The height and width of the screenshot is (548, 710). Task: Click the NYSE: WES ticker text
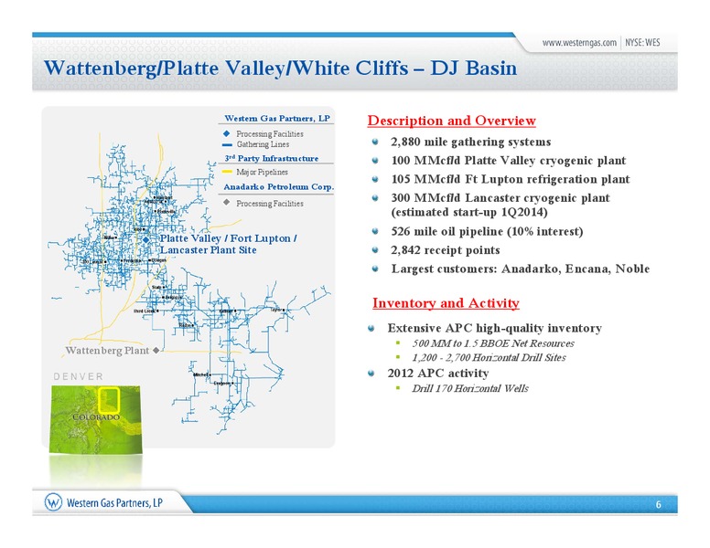coord(642,43)
